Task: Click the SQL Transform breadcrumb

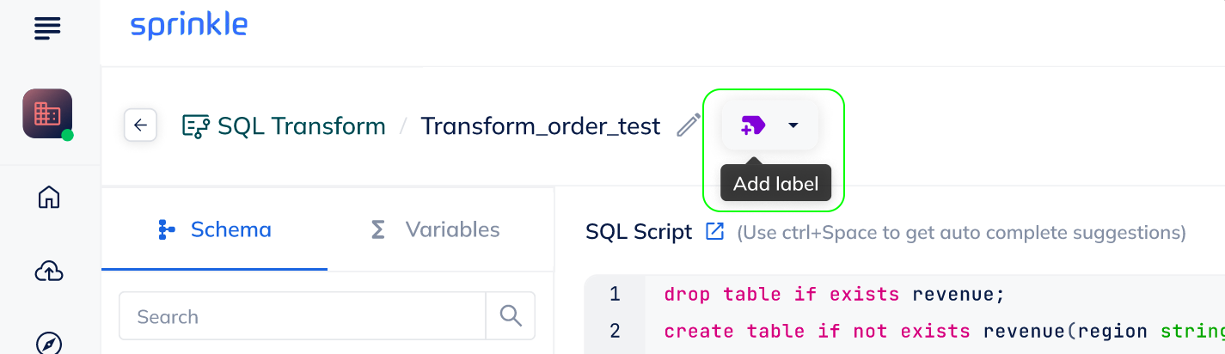Action: (285, 126)
